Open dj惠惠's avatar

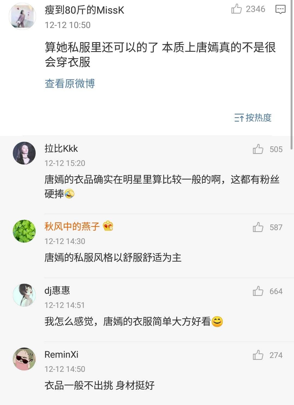(x=24, y=295)
